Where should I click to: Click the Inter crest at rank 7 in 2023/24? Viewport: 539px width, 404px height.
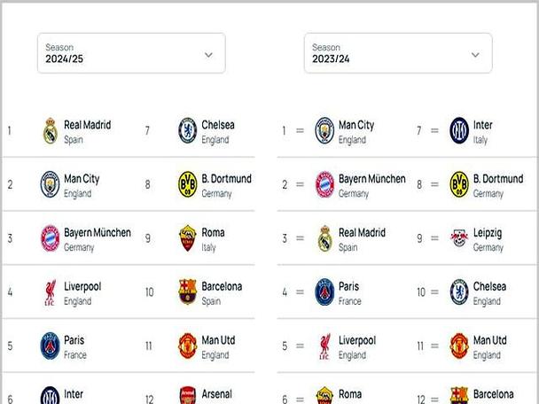[x=459, y=130]
